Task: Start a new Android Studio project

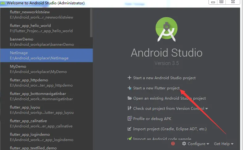Action: [x=164, y=78]
